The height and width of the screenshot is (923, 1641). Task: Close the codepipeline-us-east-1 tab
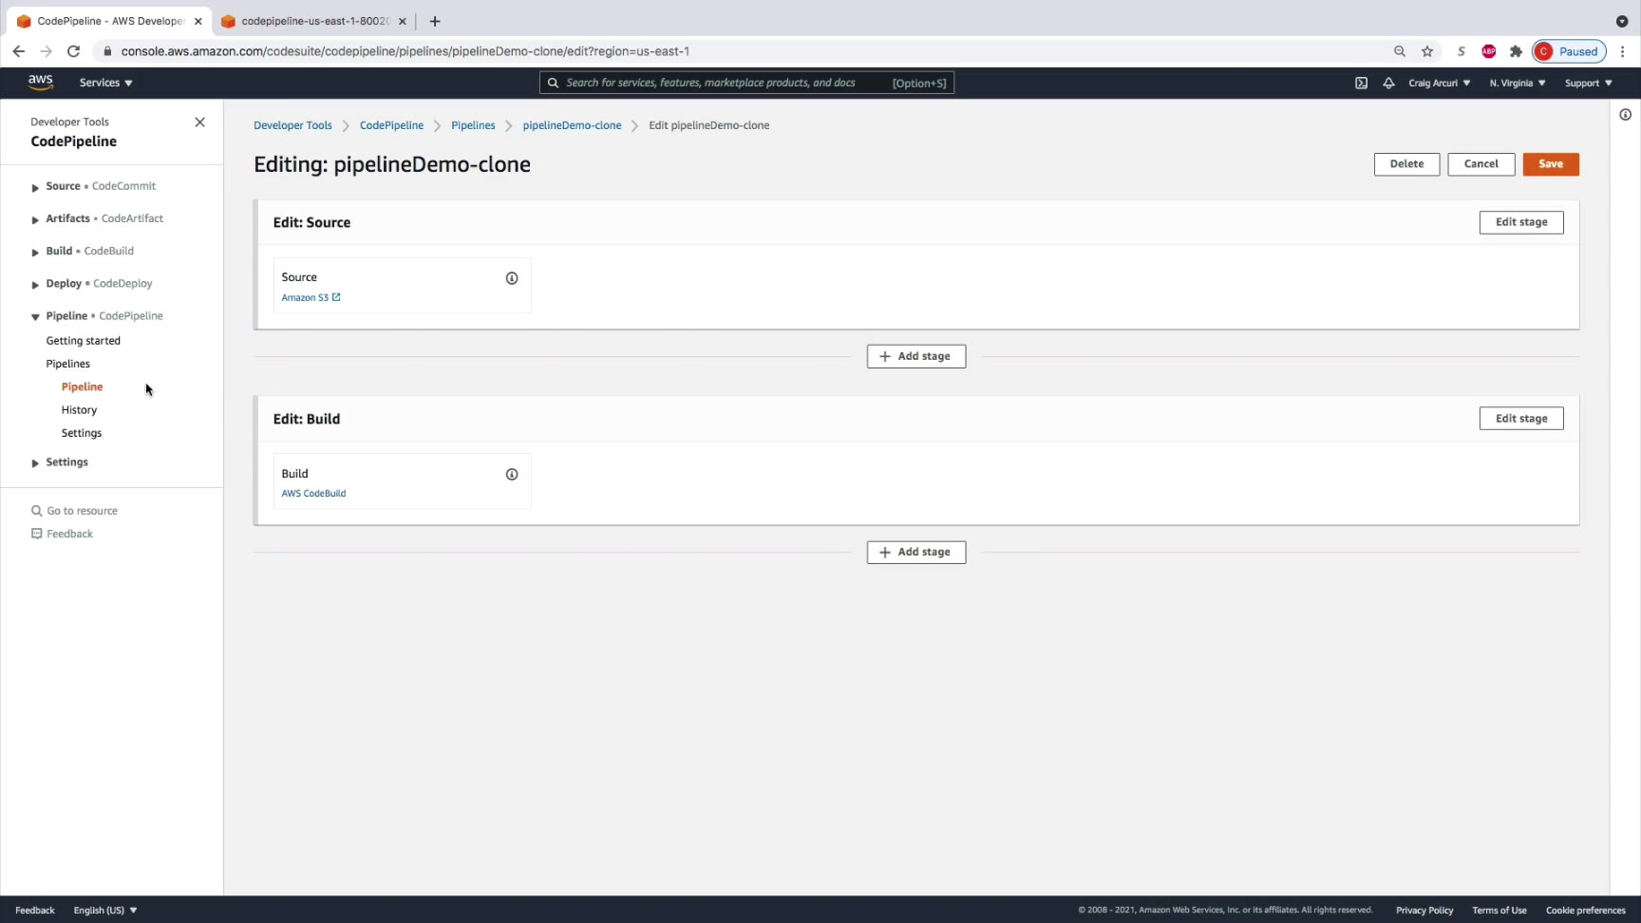pos(403,21)
